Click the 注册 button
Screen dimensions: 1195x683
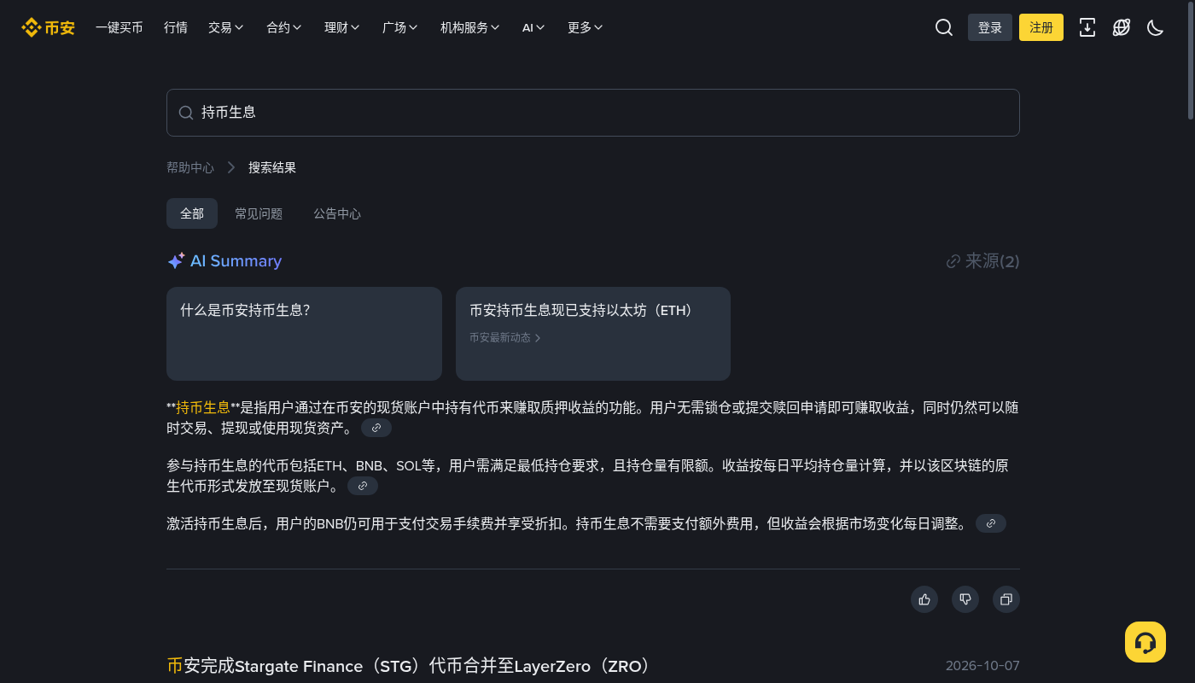1041,27
